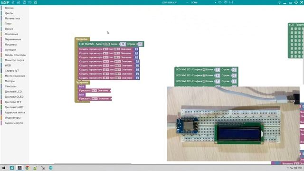Open the ESP 8266 12F board dropdown
The height and width of the screenshot is (171, 304).
tap(175, 2)
